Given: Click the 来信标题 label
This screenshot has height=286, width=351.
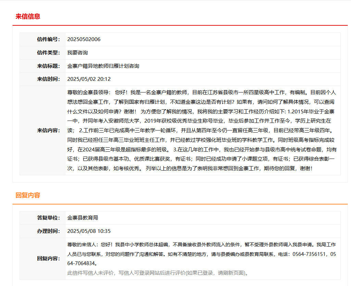Looking at the screenshot, I should click(48, 66).
